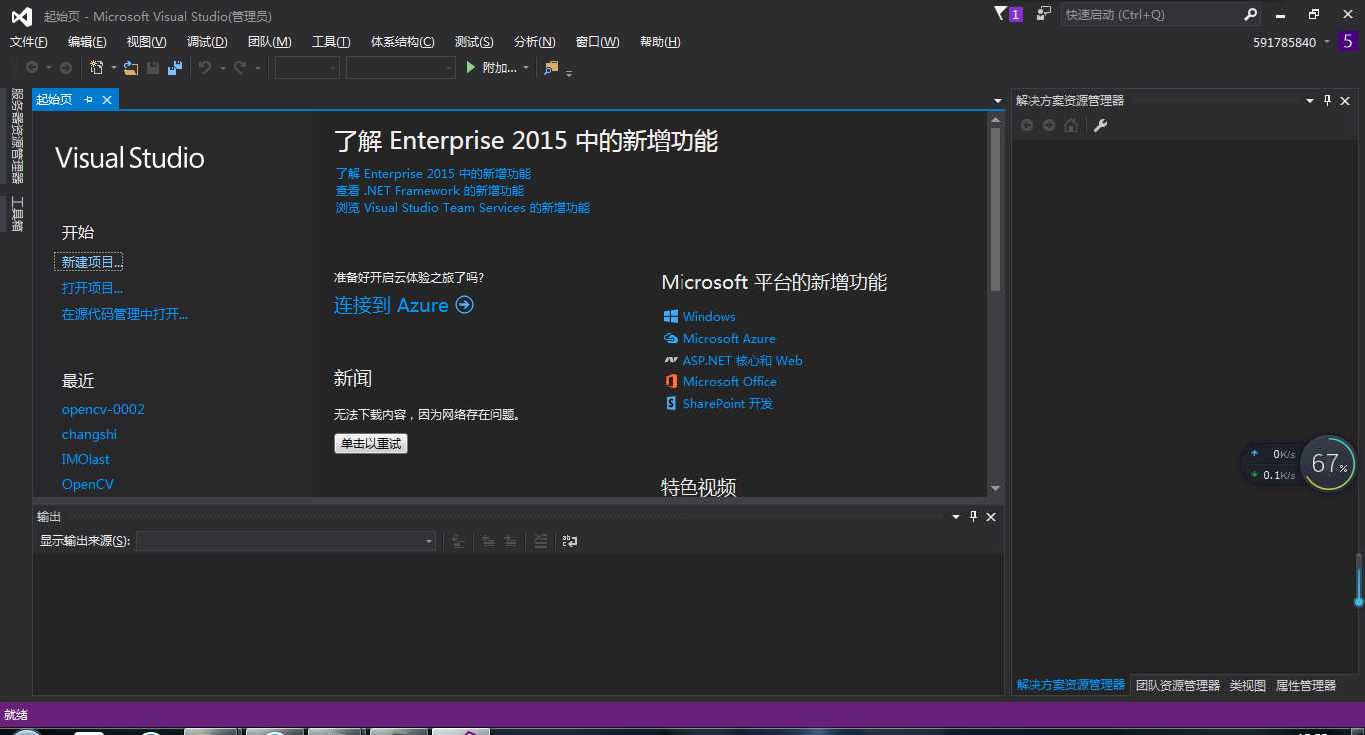Viewport: 1365px width, 735px height.
Task: Click the Output clear all icon
Action: (540, 541)
